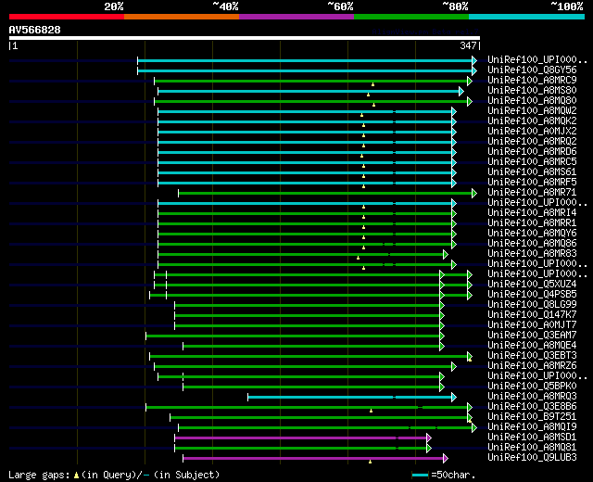Select the UniRef100_Q5XUZ4 label
The height and width of the screenshot is (482, 593).
(x=532, y=285)
